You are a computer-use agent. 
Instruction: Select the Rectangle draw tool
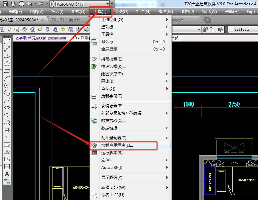pos(7,71)
